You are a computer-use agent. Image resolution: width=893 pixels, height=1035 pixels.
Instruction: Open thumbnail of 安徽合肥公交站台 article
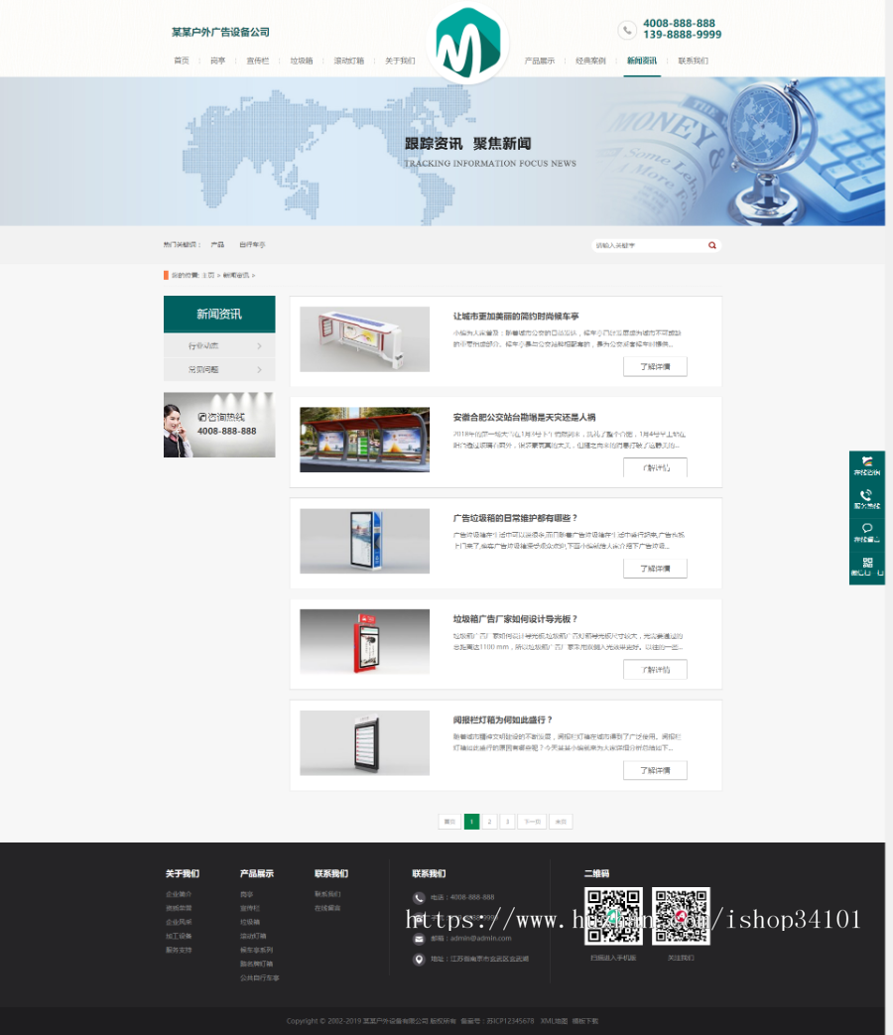click(x=364, y=440)
